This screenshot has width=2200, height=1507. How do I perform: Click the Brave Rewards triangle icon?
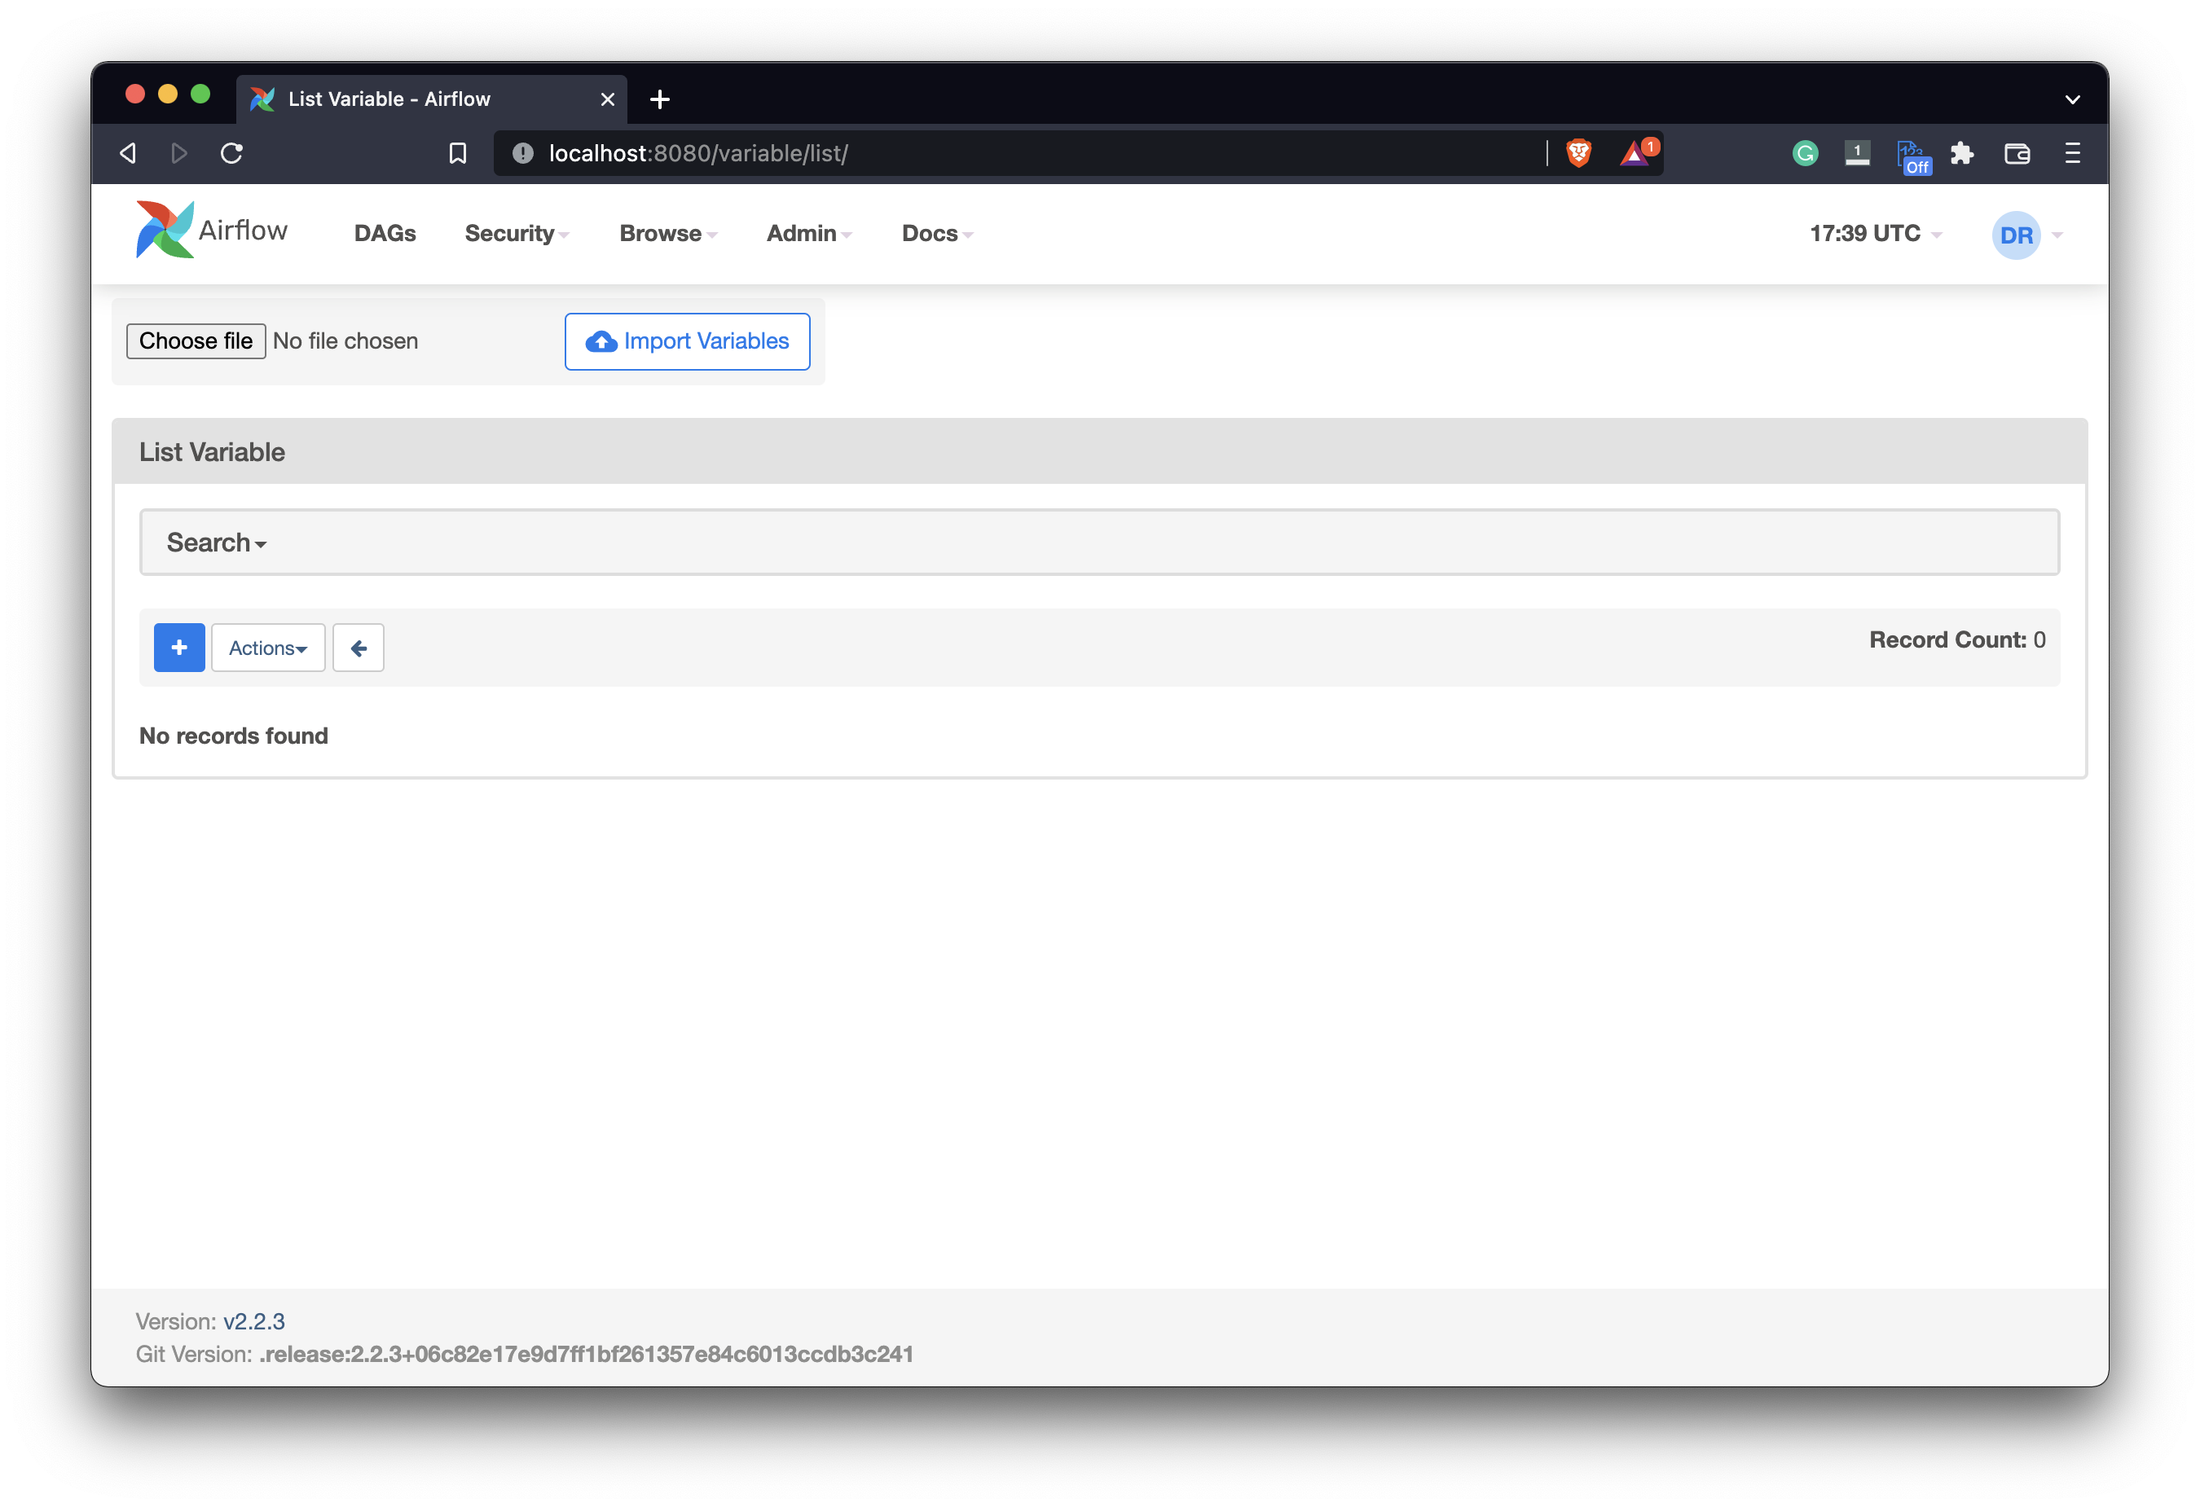click(x=1635, y=153)
